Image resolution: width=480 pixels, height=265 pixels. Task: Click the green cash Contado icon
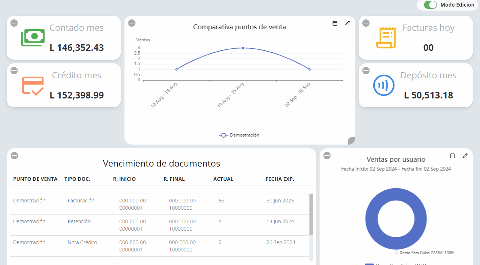(x=33, y=37)
